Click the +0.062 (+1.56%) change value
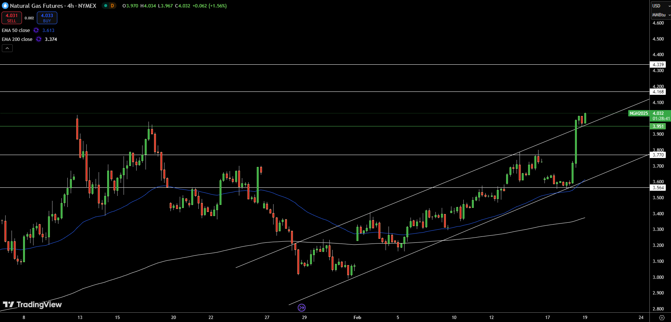Image resolution: width=671 pixels, height=322 pixels. point(210,6)
